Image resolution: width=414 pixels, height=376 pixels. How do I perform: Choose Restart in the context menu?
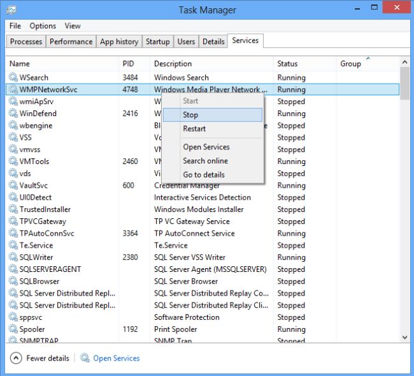[x=213, y=128]
